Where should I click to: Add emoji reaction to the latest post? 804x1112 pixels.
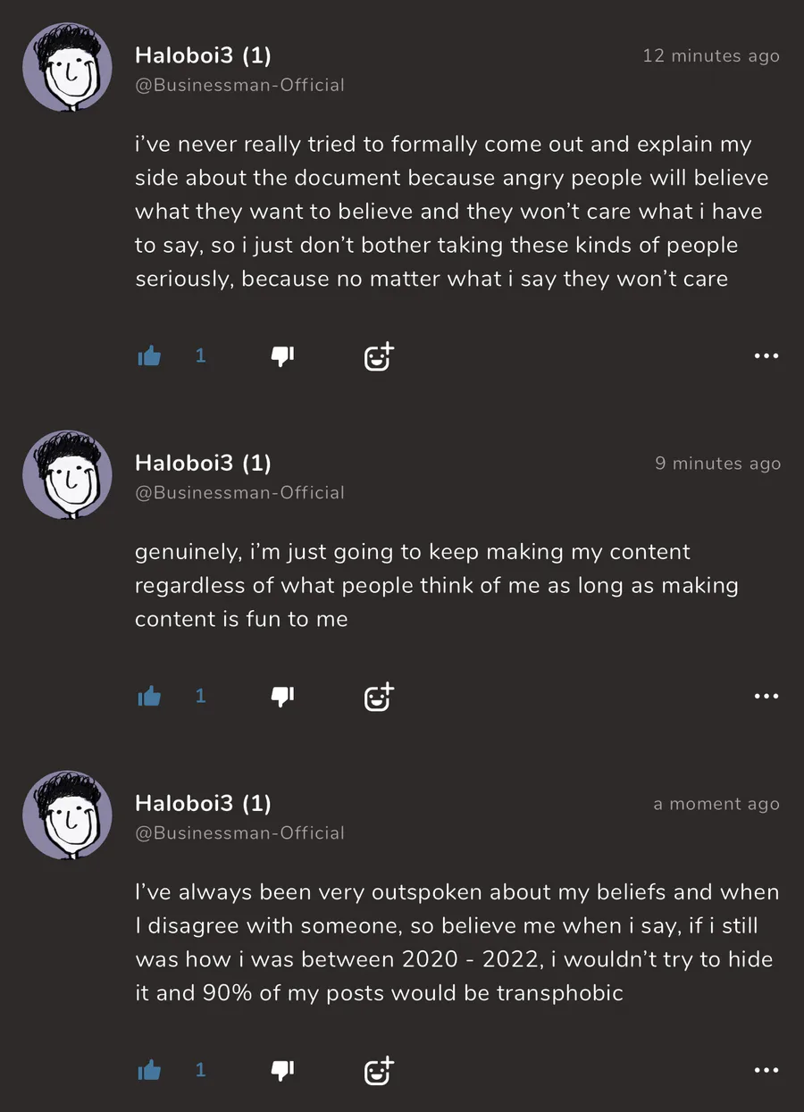click(379, 1069)
